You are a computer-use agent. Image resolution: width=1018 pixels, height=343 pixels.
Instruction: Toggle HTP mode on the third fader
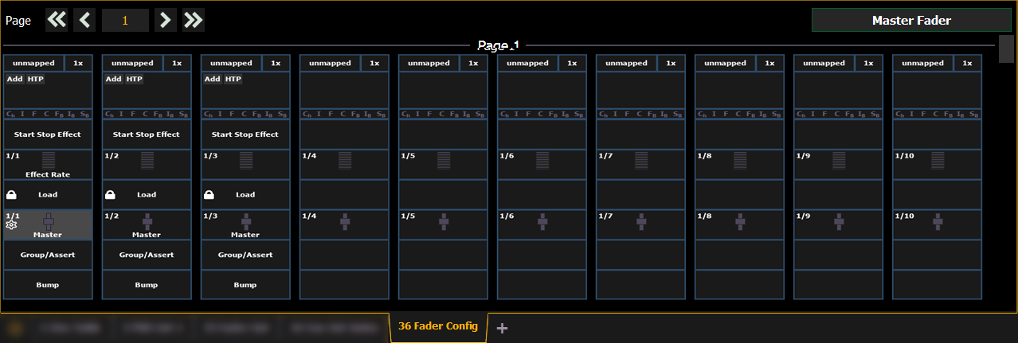tap(233, 79)
